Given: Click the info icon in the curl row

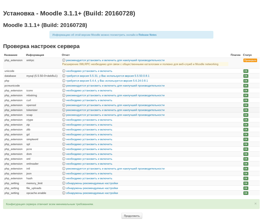Looking at the screenshot, I should tap(64, 100).
